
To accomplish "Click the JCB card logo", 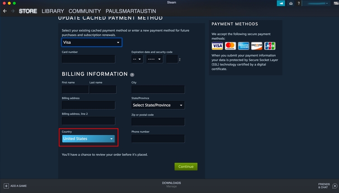I will (270, 46).
